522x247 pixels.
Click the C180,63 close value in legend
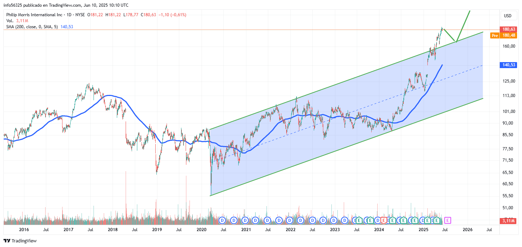tap(149, 15)
